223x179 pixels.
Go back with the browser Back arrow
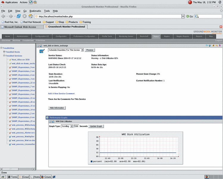click(x=3, y=16)
